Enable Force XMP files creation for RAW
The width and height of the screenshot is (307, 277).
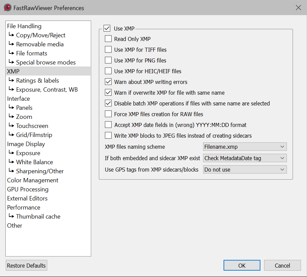point(108,114)
